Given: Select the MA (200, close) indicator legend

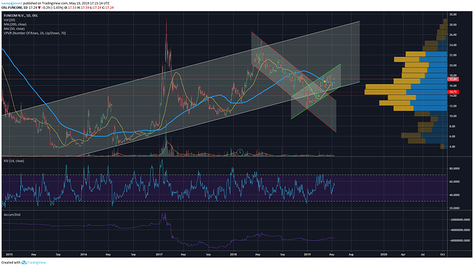Looking at the screenshot, I should [x=15, y=24].
